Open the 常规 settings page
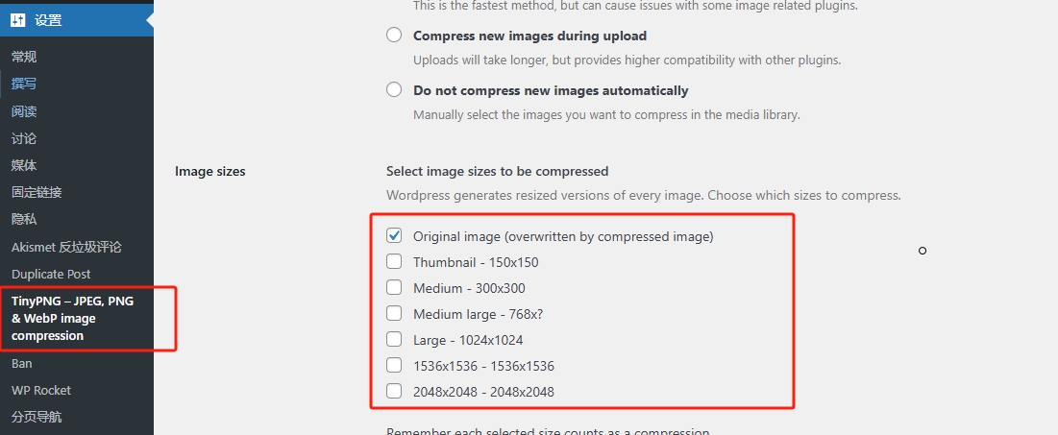 tap(24, 57)
